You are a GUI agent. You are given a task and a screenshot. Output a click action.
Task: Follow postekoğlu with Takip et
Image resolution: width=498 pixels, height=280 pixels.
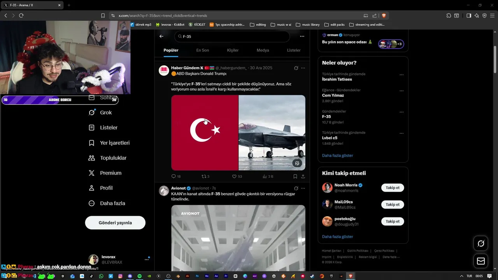tap(393, 221)
